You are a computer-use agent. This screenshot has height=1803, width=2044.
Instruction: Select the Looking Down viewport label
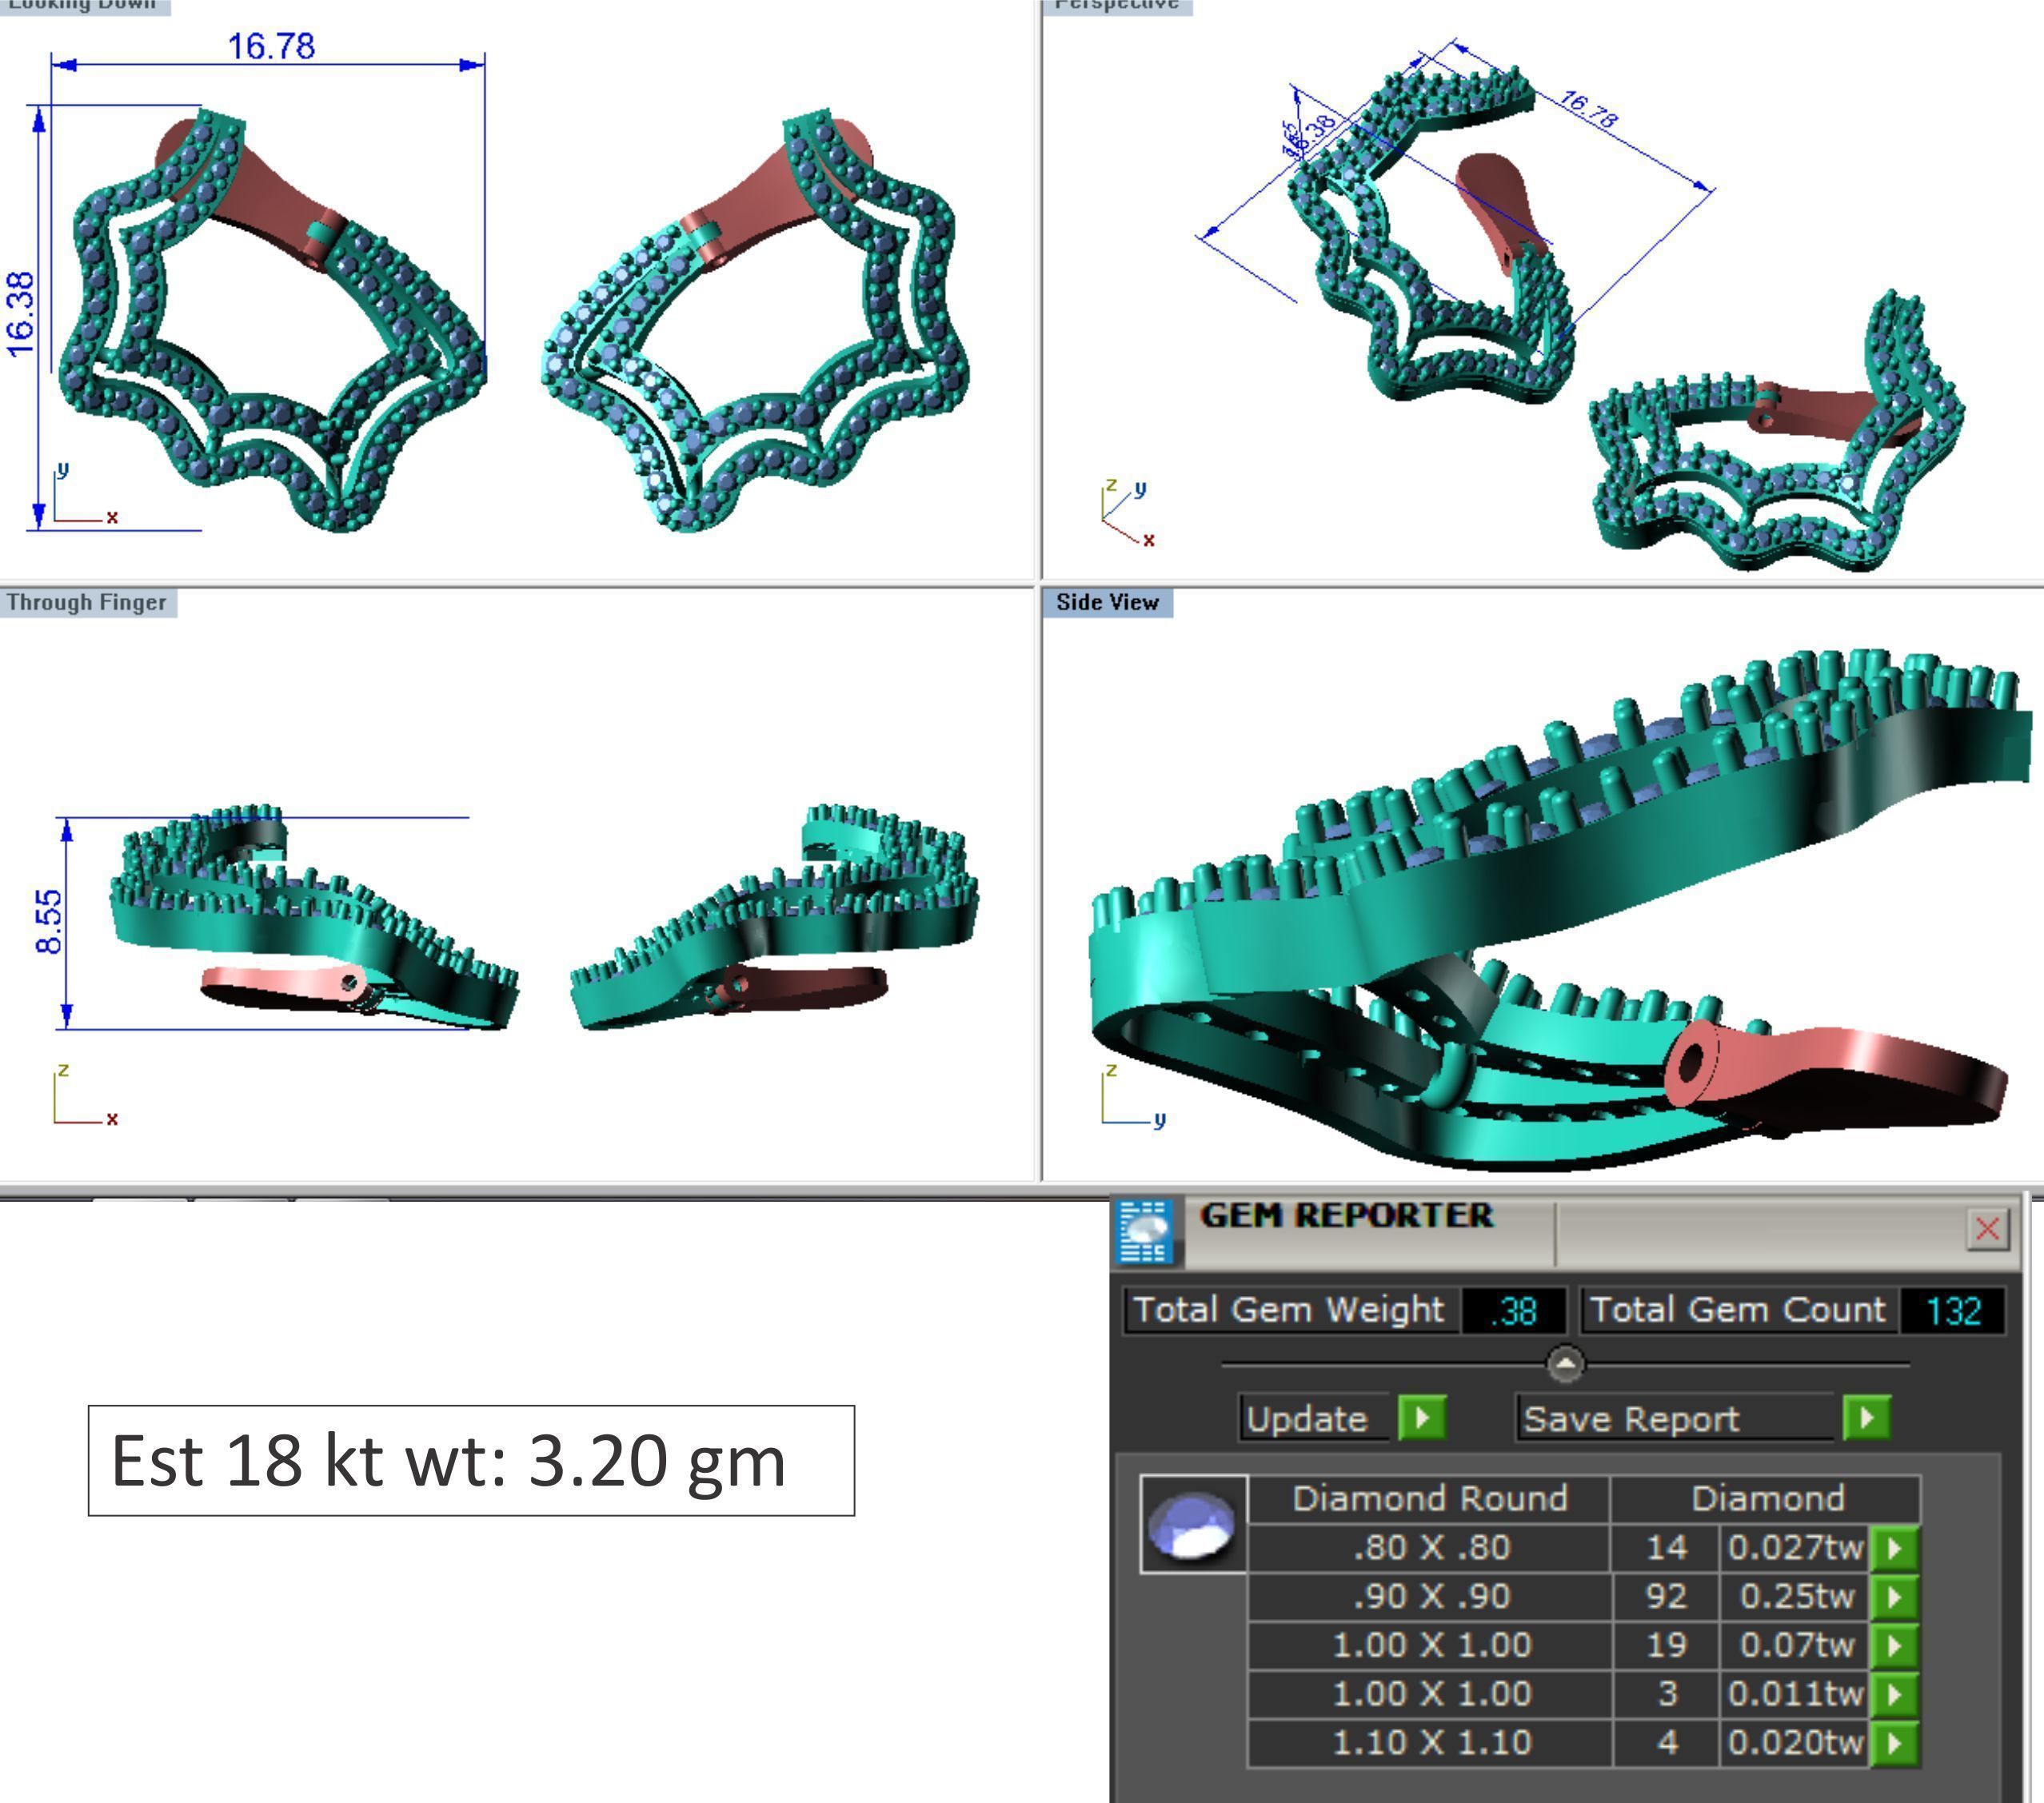(x=83, y=5)
